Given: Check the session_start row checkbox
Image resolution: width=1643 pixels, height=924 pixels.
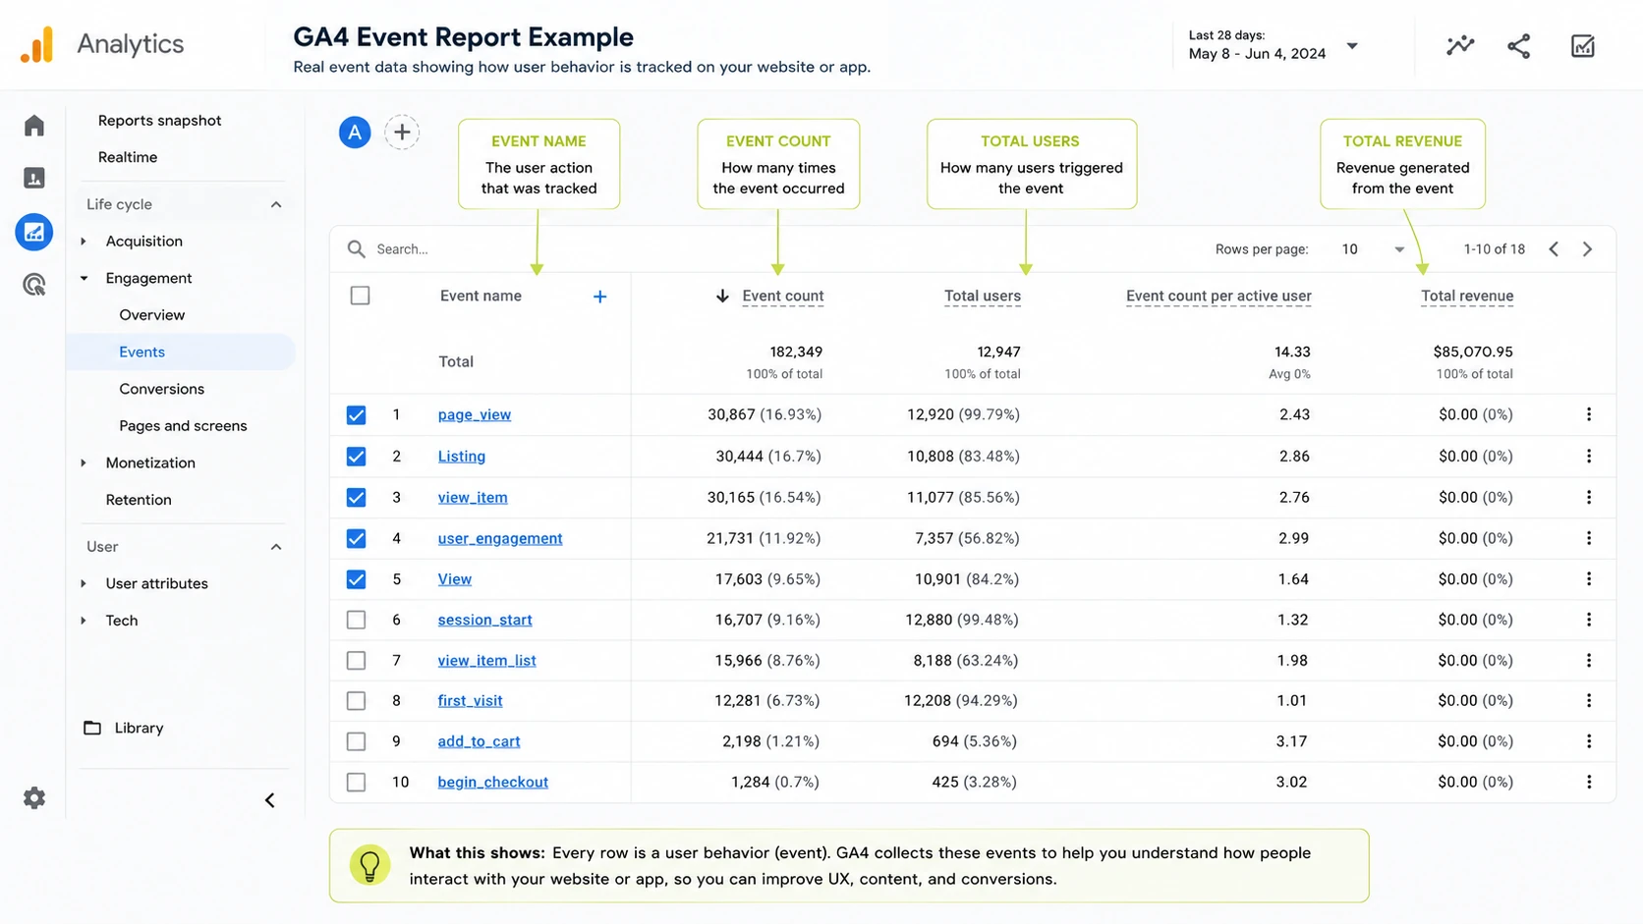Looking at the screenshot, I should click(x=356, y=620).
